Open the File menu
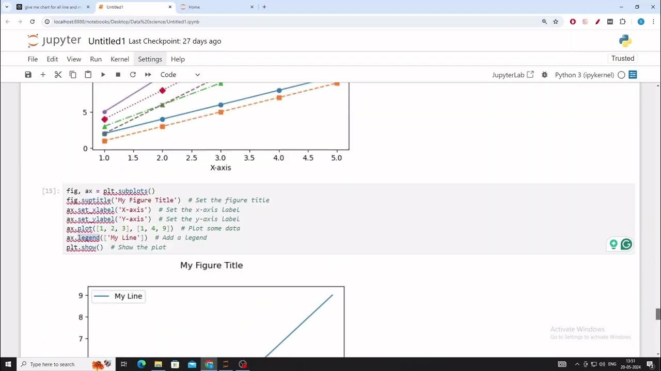The height and width of the screenshot is (371, 661). [x=33, y=59]
